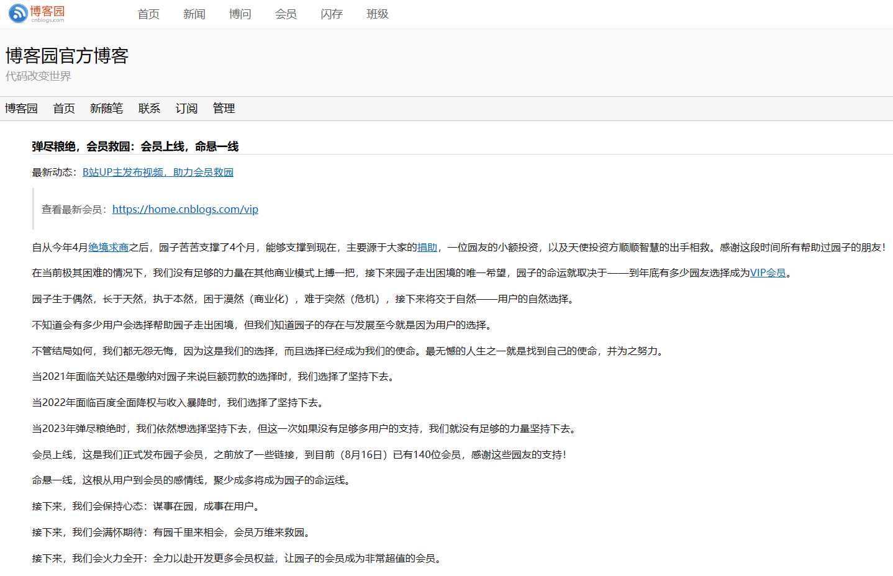Screen dimensions: 893x576
Task: Click the blog title 博客园官方博客
Action: pyautogui.click(x=66, y=56)
